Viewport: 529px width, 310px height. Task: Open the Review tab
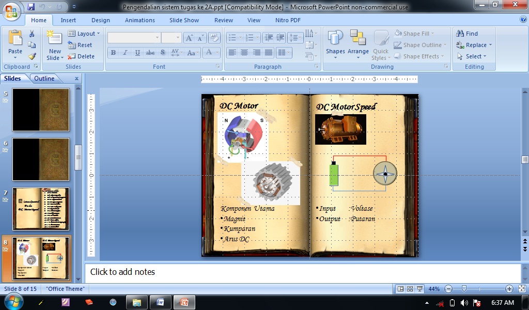tap(224, 20)
